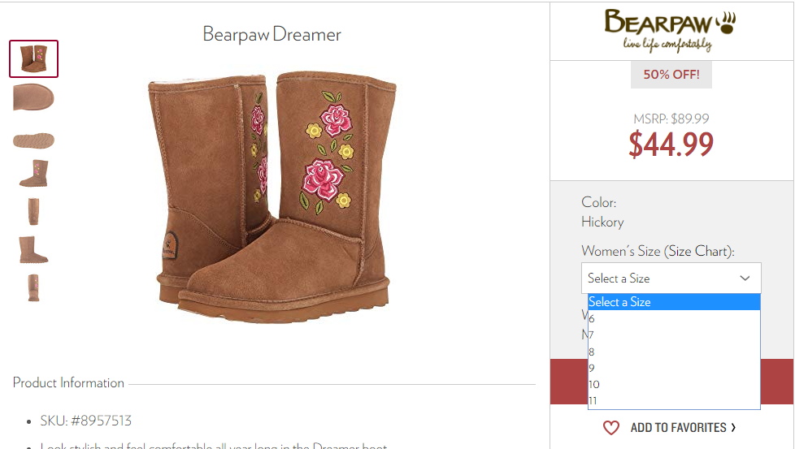Viewport: 795px width, 449px height.
Task: Open the Size Chart link
Action: [698, 251]
